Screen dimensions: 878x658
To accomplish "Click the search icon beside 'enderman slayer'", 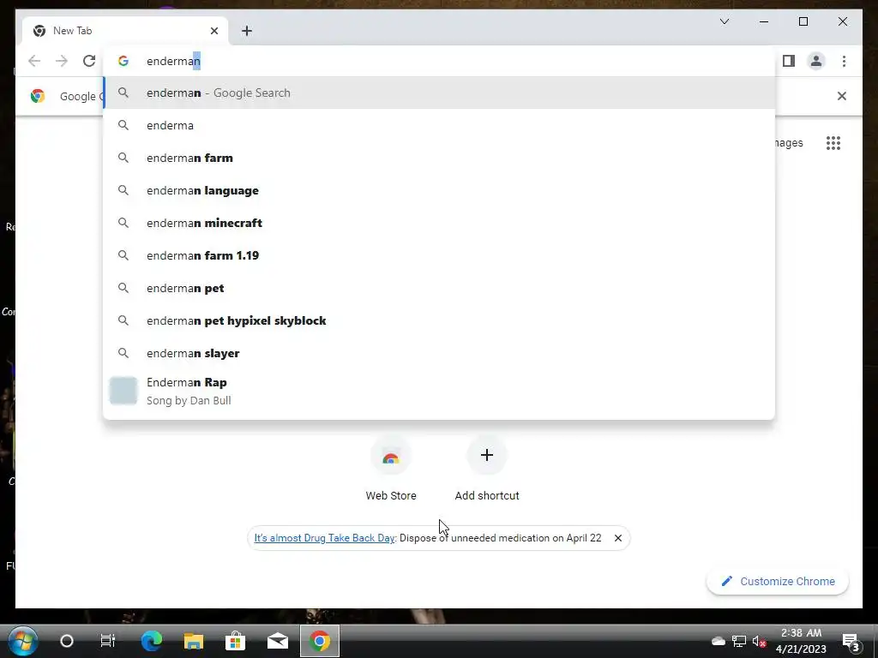I will coord(123,353).
